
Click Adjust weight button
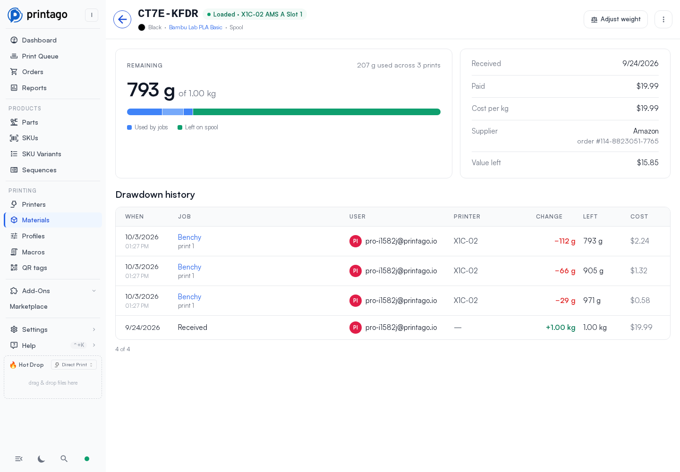point(616,19)
